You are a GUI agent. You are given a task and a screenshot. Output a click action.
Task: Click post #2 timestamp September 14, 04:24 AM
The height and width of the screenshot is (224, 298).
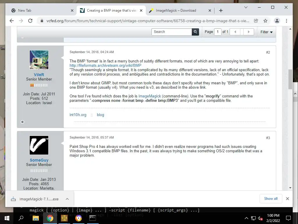point(92,52)
